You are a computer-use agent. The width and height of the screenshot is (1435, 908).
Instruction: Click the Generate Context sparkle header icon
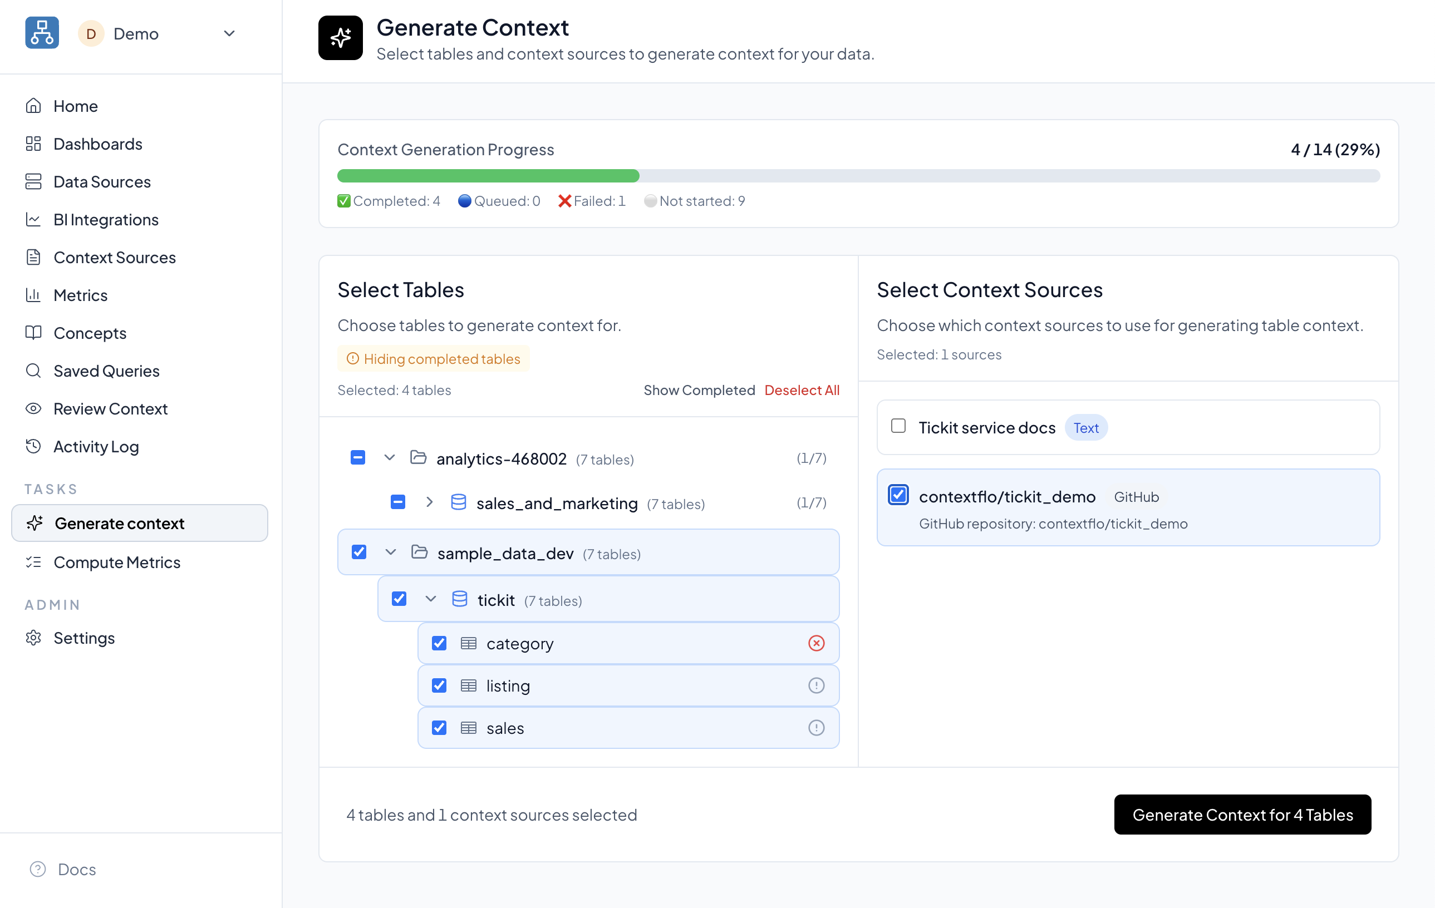click(340, 38)
